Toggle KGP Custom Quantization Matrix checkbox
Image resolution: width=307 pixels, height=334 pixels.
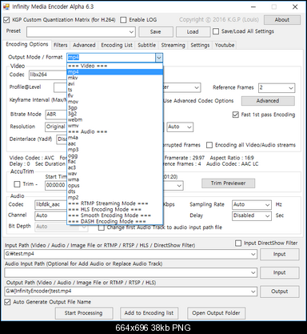[x=6, y=20]
